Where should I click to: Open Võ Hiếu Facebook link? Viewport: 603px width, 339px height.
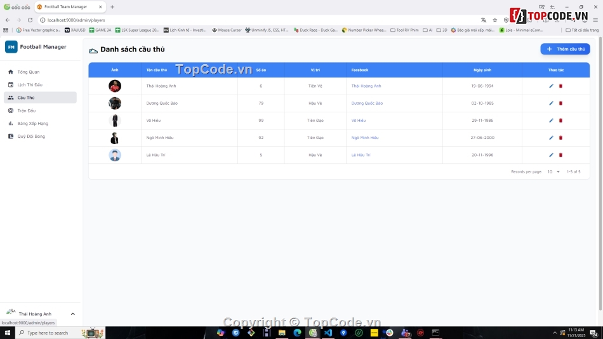coord(359,121)
